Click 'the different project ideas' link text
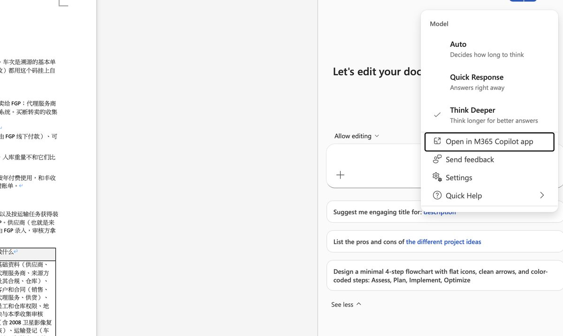Viewport: 563px width, 336px height. [443, 242]
